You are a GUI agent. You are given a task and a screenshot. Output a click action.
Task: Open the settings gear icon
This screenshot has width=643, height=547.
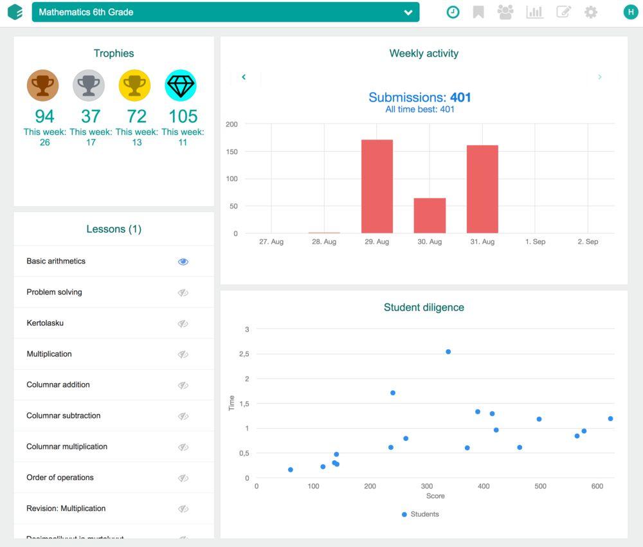click(x=590, y=12)
